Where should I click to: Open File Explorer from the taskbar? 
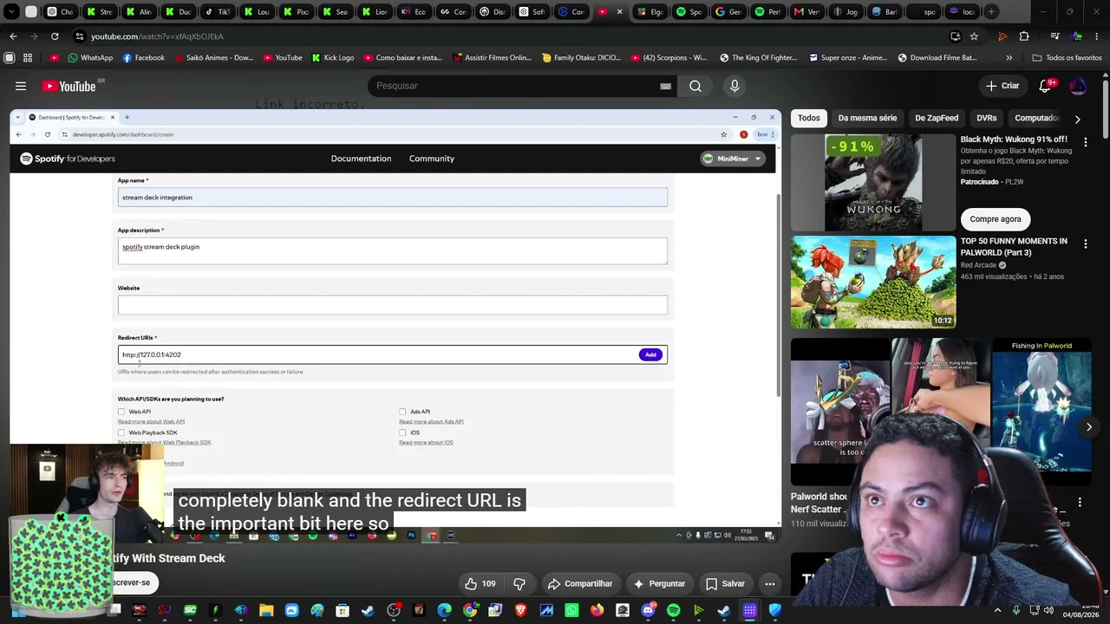point(266,610)
